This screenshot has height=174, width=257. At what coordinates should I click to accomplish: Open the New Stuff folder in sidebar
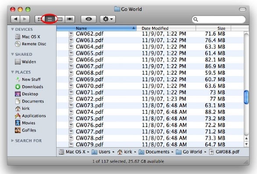click(28, 80)
